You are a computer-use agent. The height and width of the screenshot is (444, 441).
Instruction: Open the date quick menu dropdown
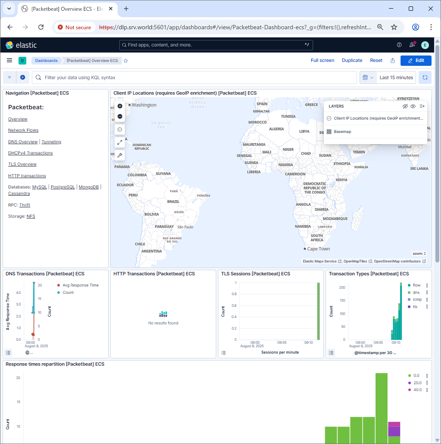point(368,77)
